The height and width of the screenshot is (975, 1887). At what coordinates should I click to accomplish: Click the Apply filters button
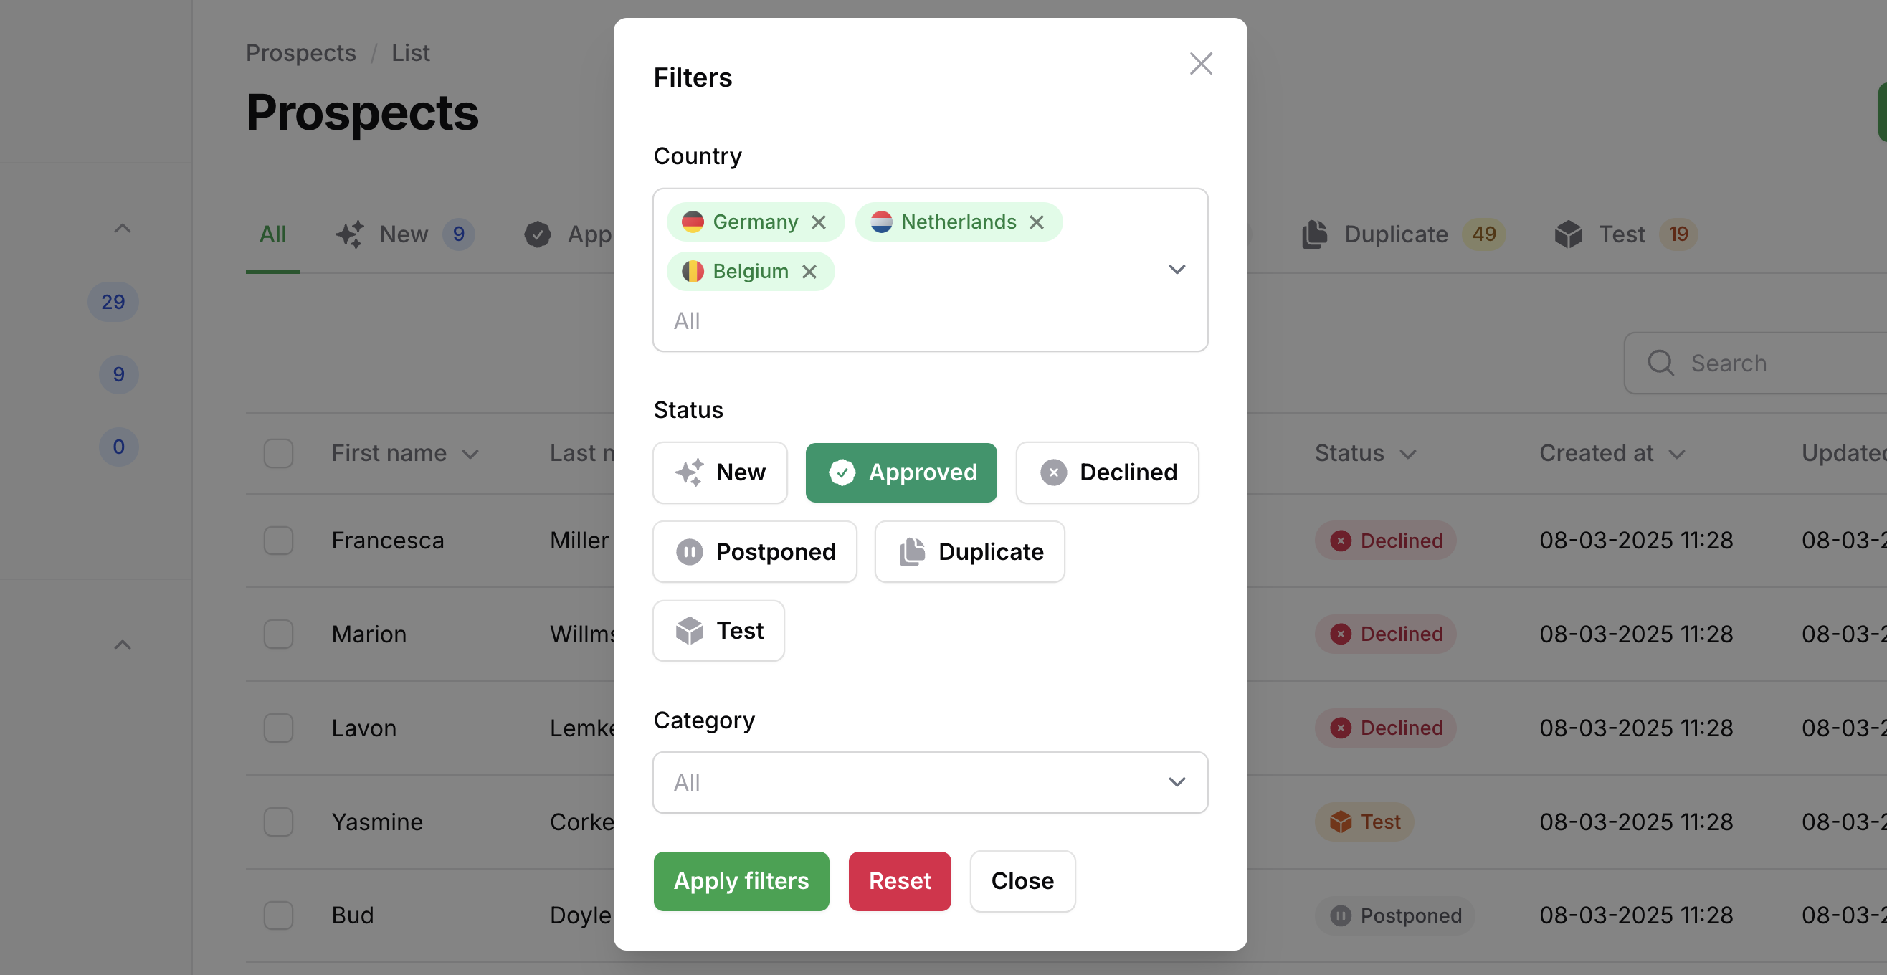tap(741, 880)
